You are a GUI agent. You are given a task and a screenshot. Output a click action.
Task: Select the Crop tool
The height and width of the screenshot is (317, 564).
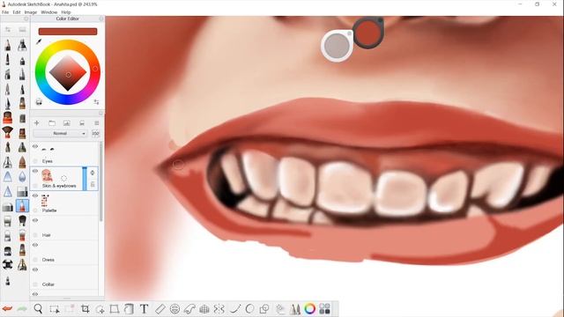pos(85,309)
